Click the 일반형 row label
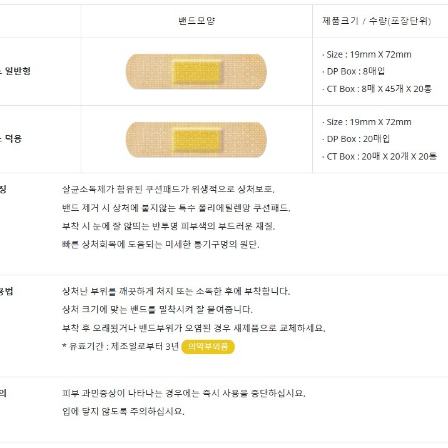Image resolution: width=448 pixels, height=448 pixels. tap(15, 71)
